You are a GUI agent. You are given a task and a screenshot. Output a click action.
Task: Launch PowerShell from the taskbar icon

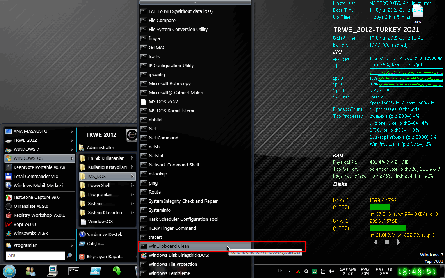[x=96, y=271]
